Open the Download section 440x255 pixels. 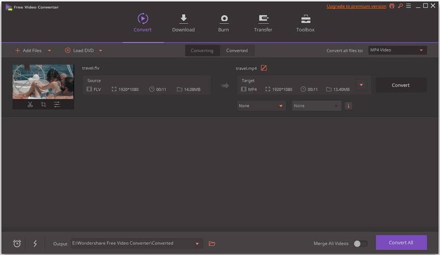(183, 23)
